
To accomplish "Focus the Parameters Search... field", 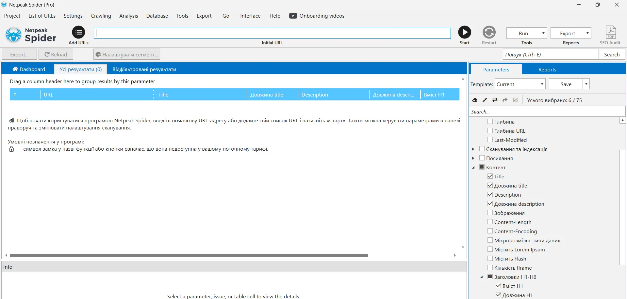I will pos(547,112).
